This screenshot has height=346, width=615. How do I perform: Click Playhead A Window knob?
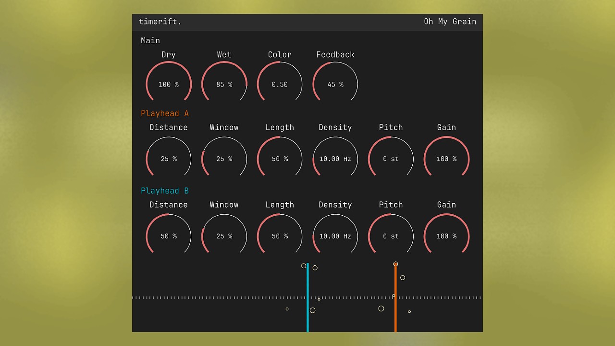click(x=224, y=157)
